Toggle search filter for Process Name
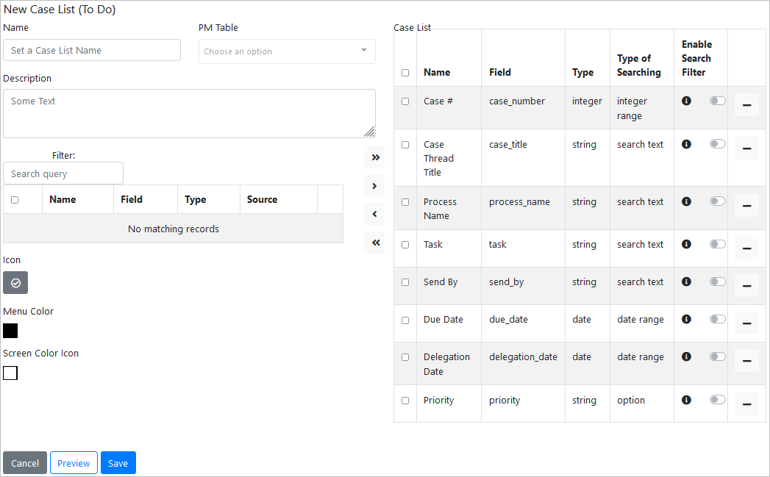 (717, 201)
